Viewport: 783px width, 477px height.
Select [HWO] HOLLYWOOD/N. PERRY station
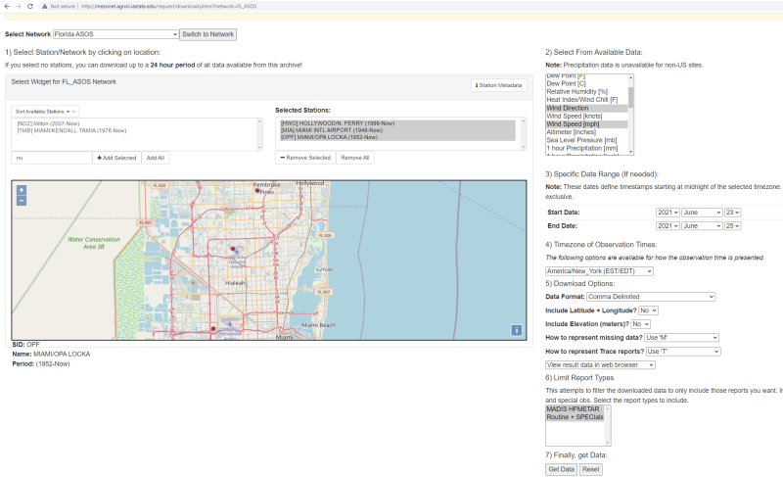[397, 122]
